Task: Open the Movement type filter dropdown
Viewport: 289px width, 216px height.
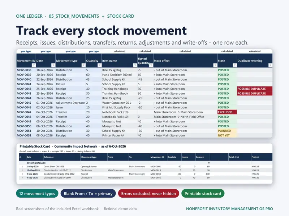Action: pyautogui.click(x=83, y=65)
